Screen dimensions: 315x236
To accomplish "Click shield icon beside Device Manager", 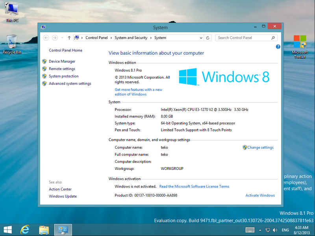I will coord(44,61).
